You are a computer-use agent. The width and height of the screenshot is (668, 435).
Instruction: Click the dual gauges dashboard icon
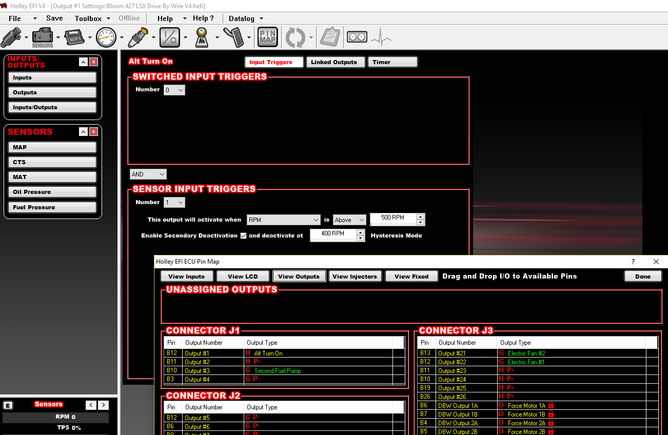[x=357, y=37]
